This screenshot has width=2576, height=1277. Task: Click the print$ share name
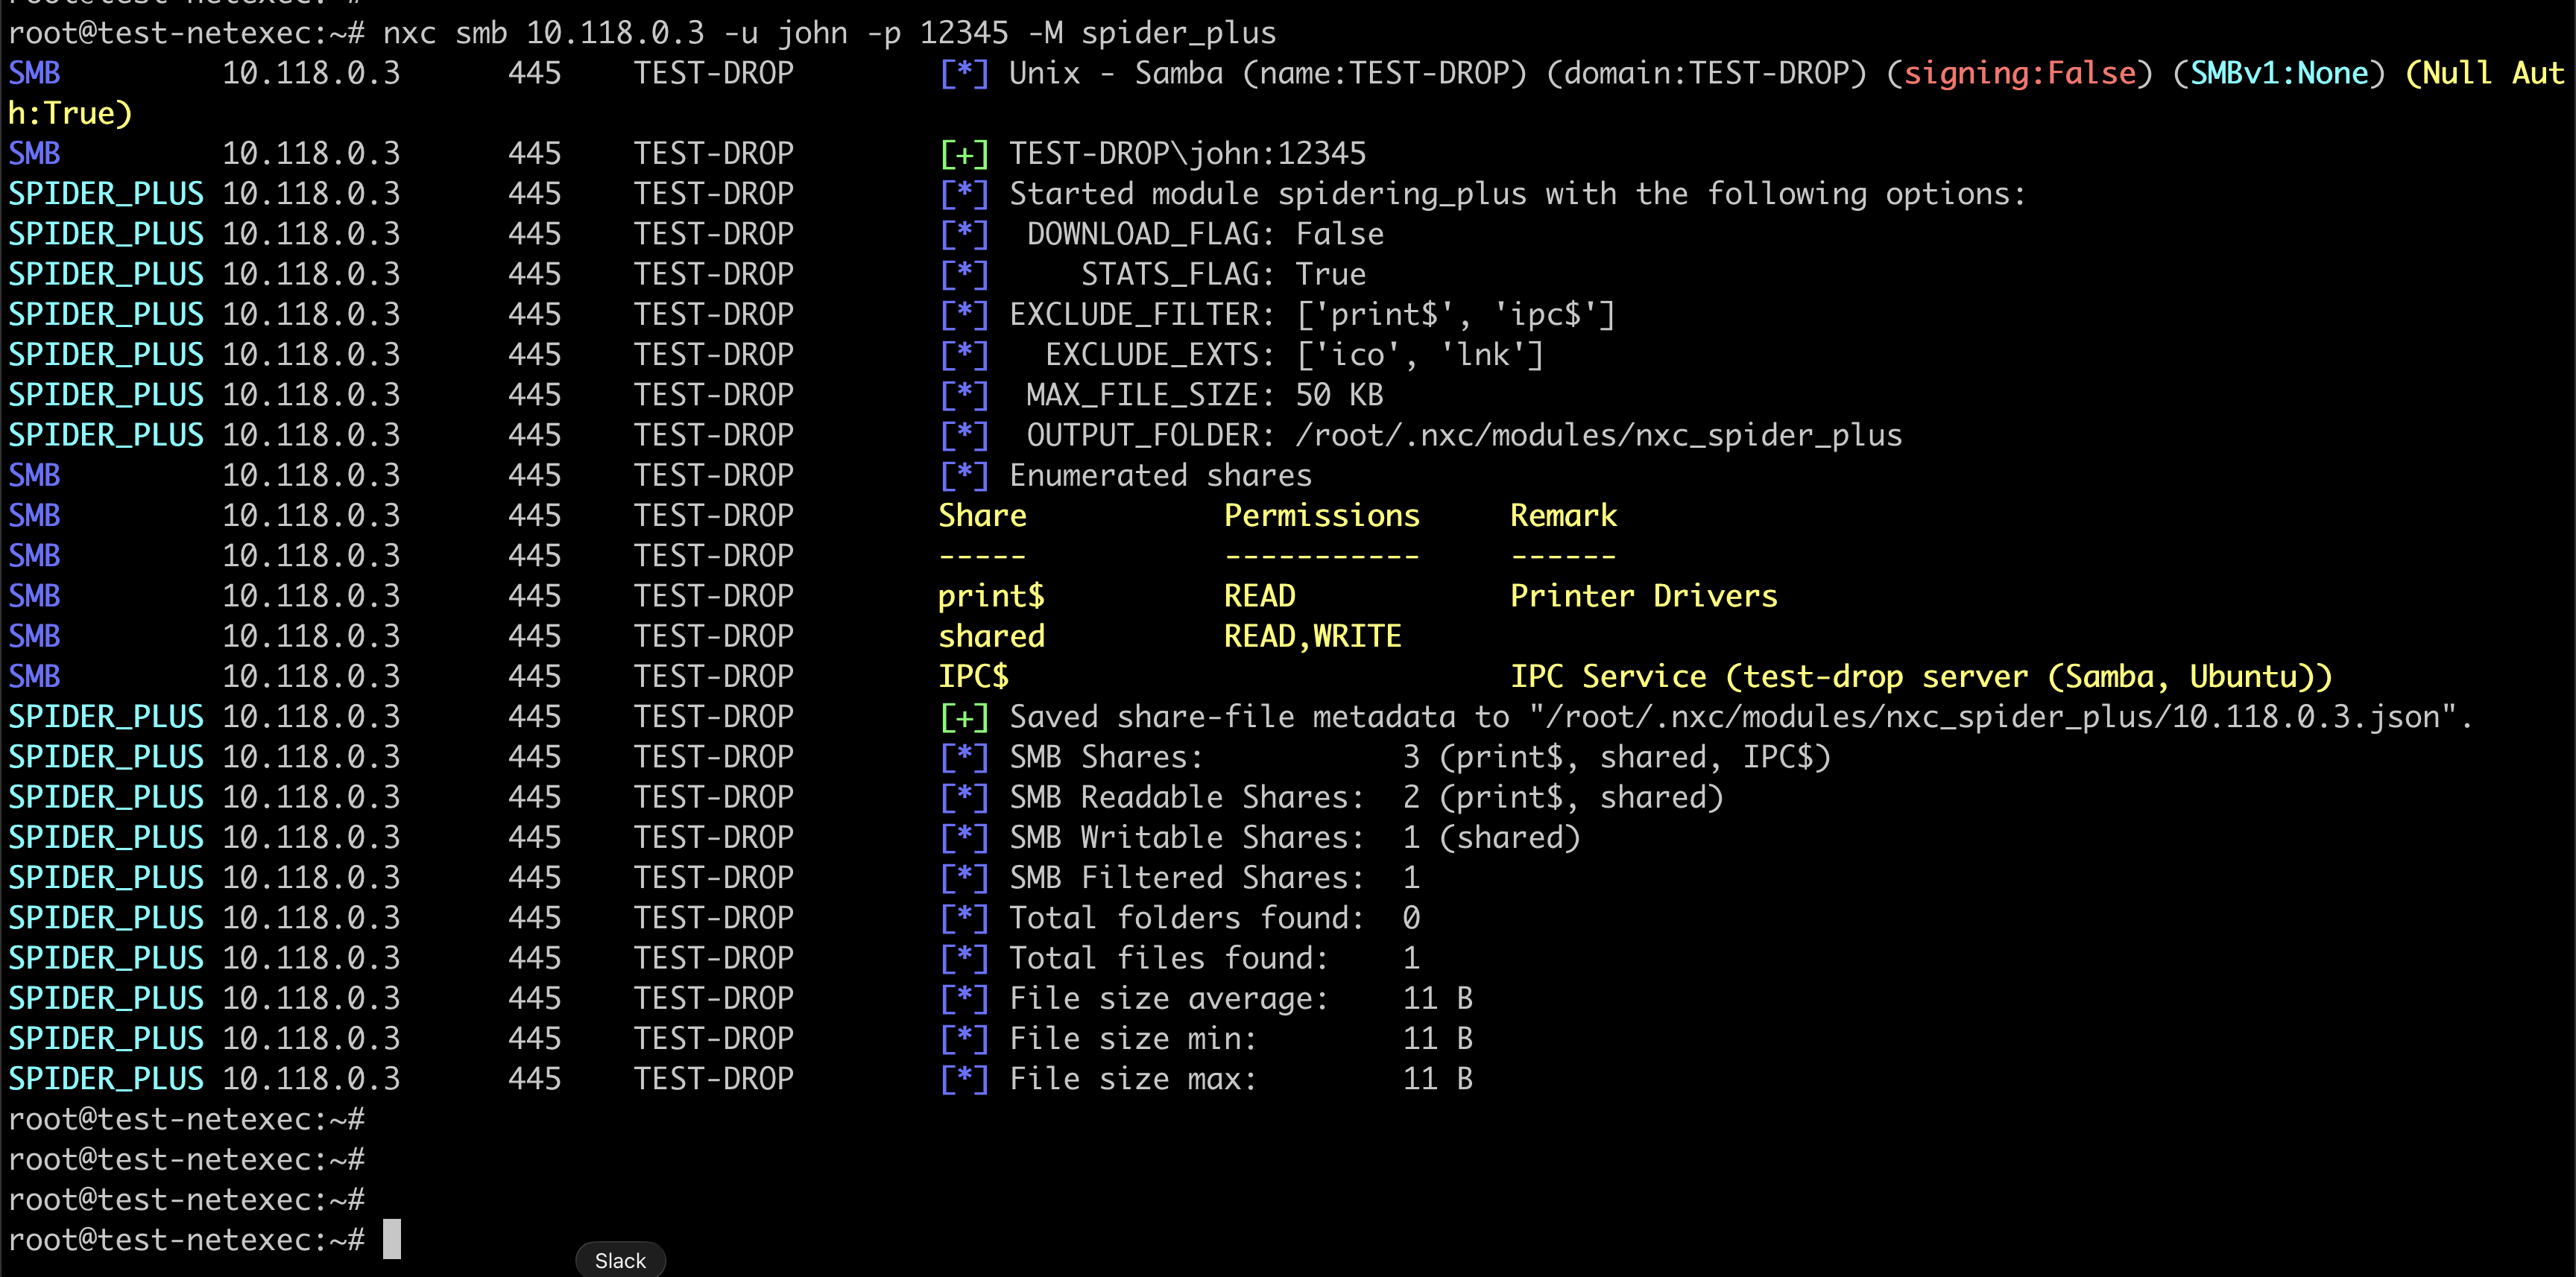(991, 597)
